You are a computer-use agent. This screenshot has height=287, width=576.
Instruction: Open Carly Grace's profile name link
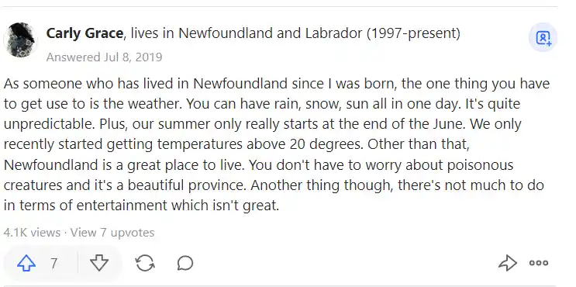85,33
